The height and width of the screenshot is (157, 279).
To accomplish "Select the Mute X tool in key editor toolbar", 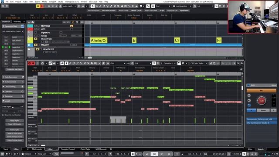I will tap(88, 63).
